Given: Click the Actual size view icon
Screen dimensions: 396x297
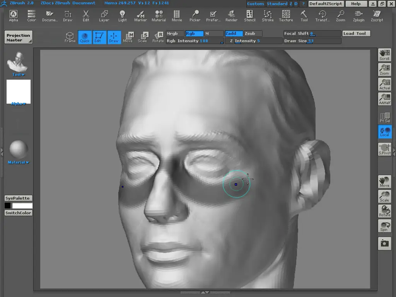Looking at the screenshot, I should point(384,84).
